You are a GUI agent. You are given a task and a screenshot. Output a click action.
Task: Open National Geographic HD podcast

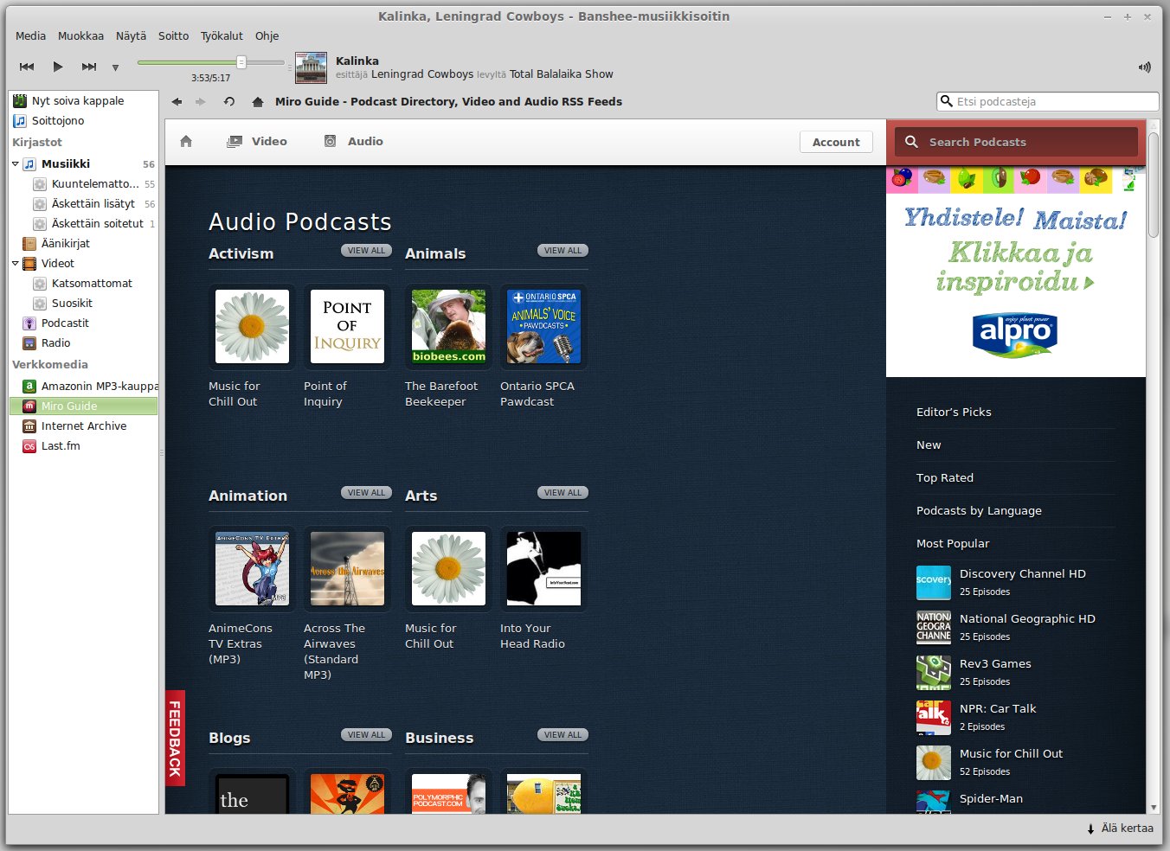click(x=1027, y=619)
